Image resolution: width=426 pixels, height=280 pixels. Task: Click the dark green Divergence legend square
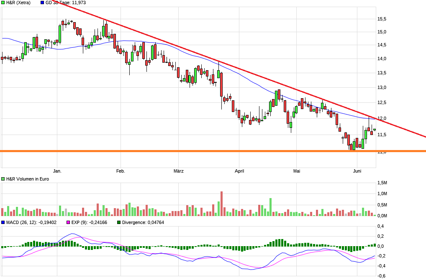(x=119, y=222)
